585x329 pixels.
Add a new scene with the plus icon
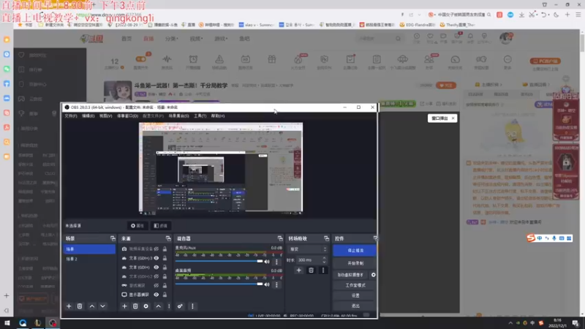point(69,306)
